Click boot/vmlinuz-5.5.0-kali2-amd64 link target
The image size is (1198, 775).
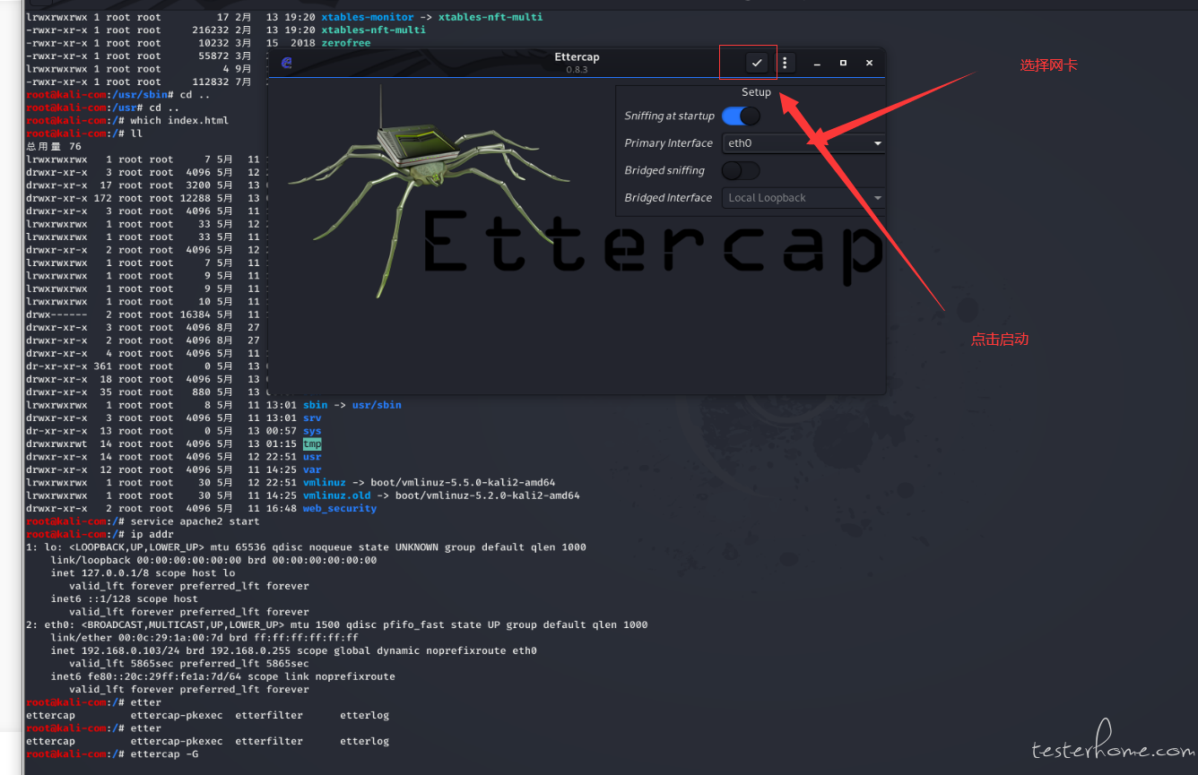[463, 482]
